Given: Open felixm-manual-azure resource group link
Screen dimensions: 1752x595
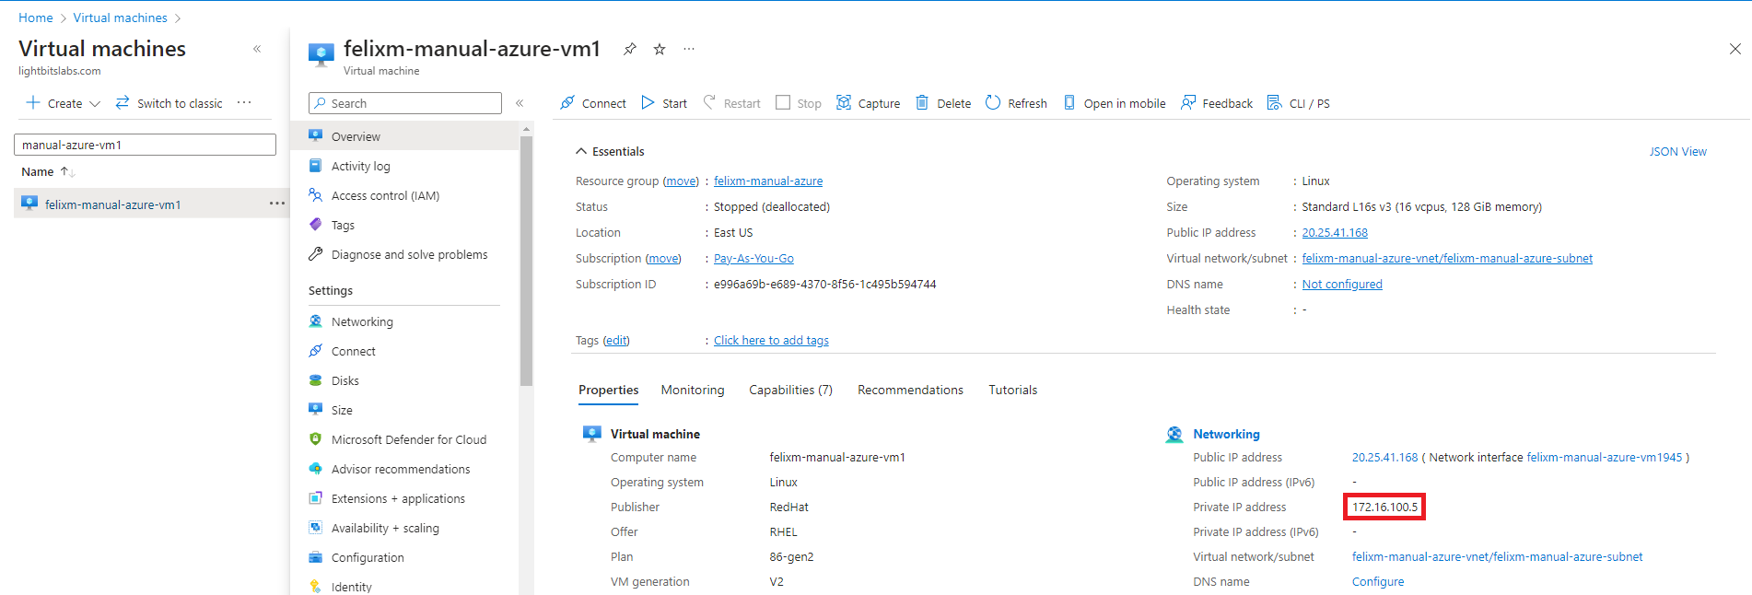Looking at the screenshot, I should (768, 181).
